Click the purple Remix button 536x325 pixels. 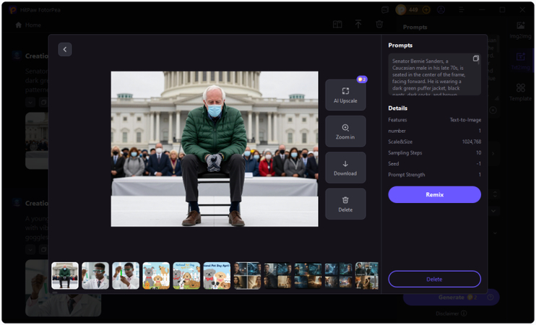(434, 194)
